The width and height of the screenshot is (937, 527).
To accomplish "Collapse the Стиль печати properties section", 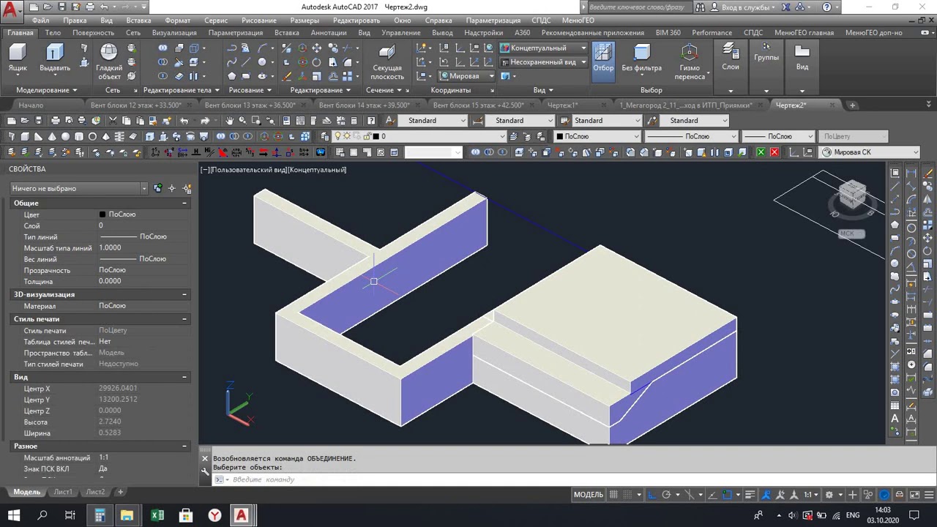I will [x=184, y=319].
